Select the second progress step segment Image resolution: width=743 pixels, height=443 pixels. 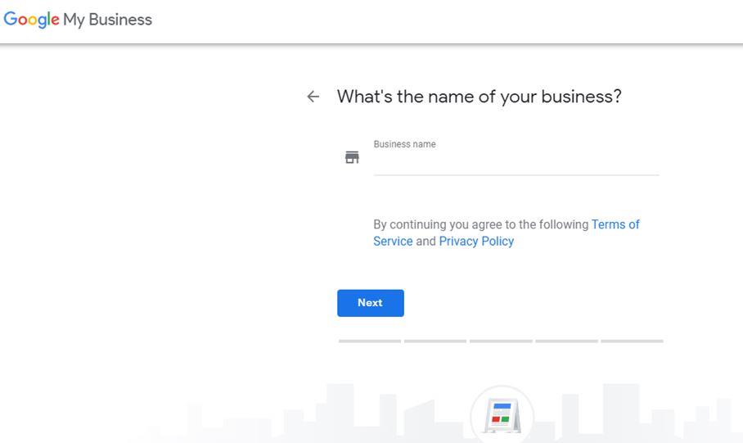435,341
